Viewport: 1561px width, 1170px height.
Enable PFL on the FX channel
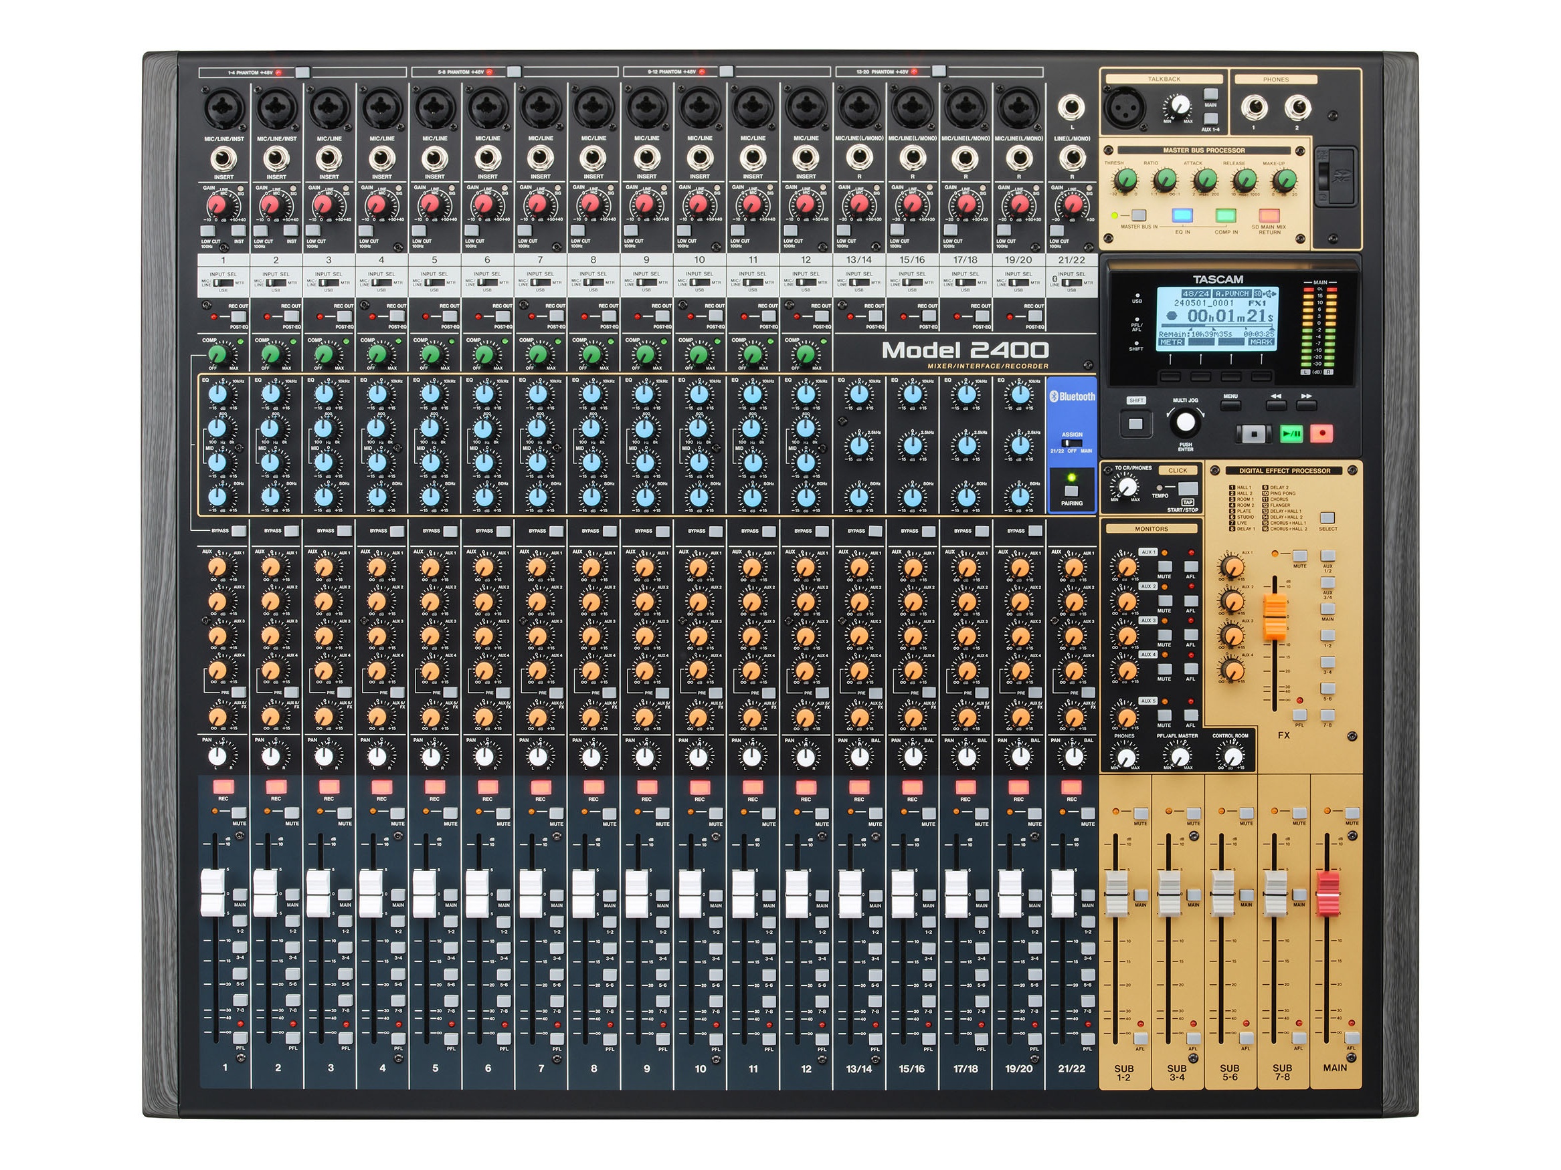coord(1299,716)
